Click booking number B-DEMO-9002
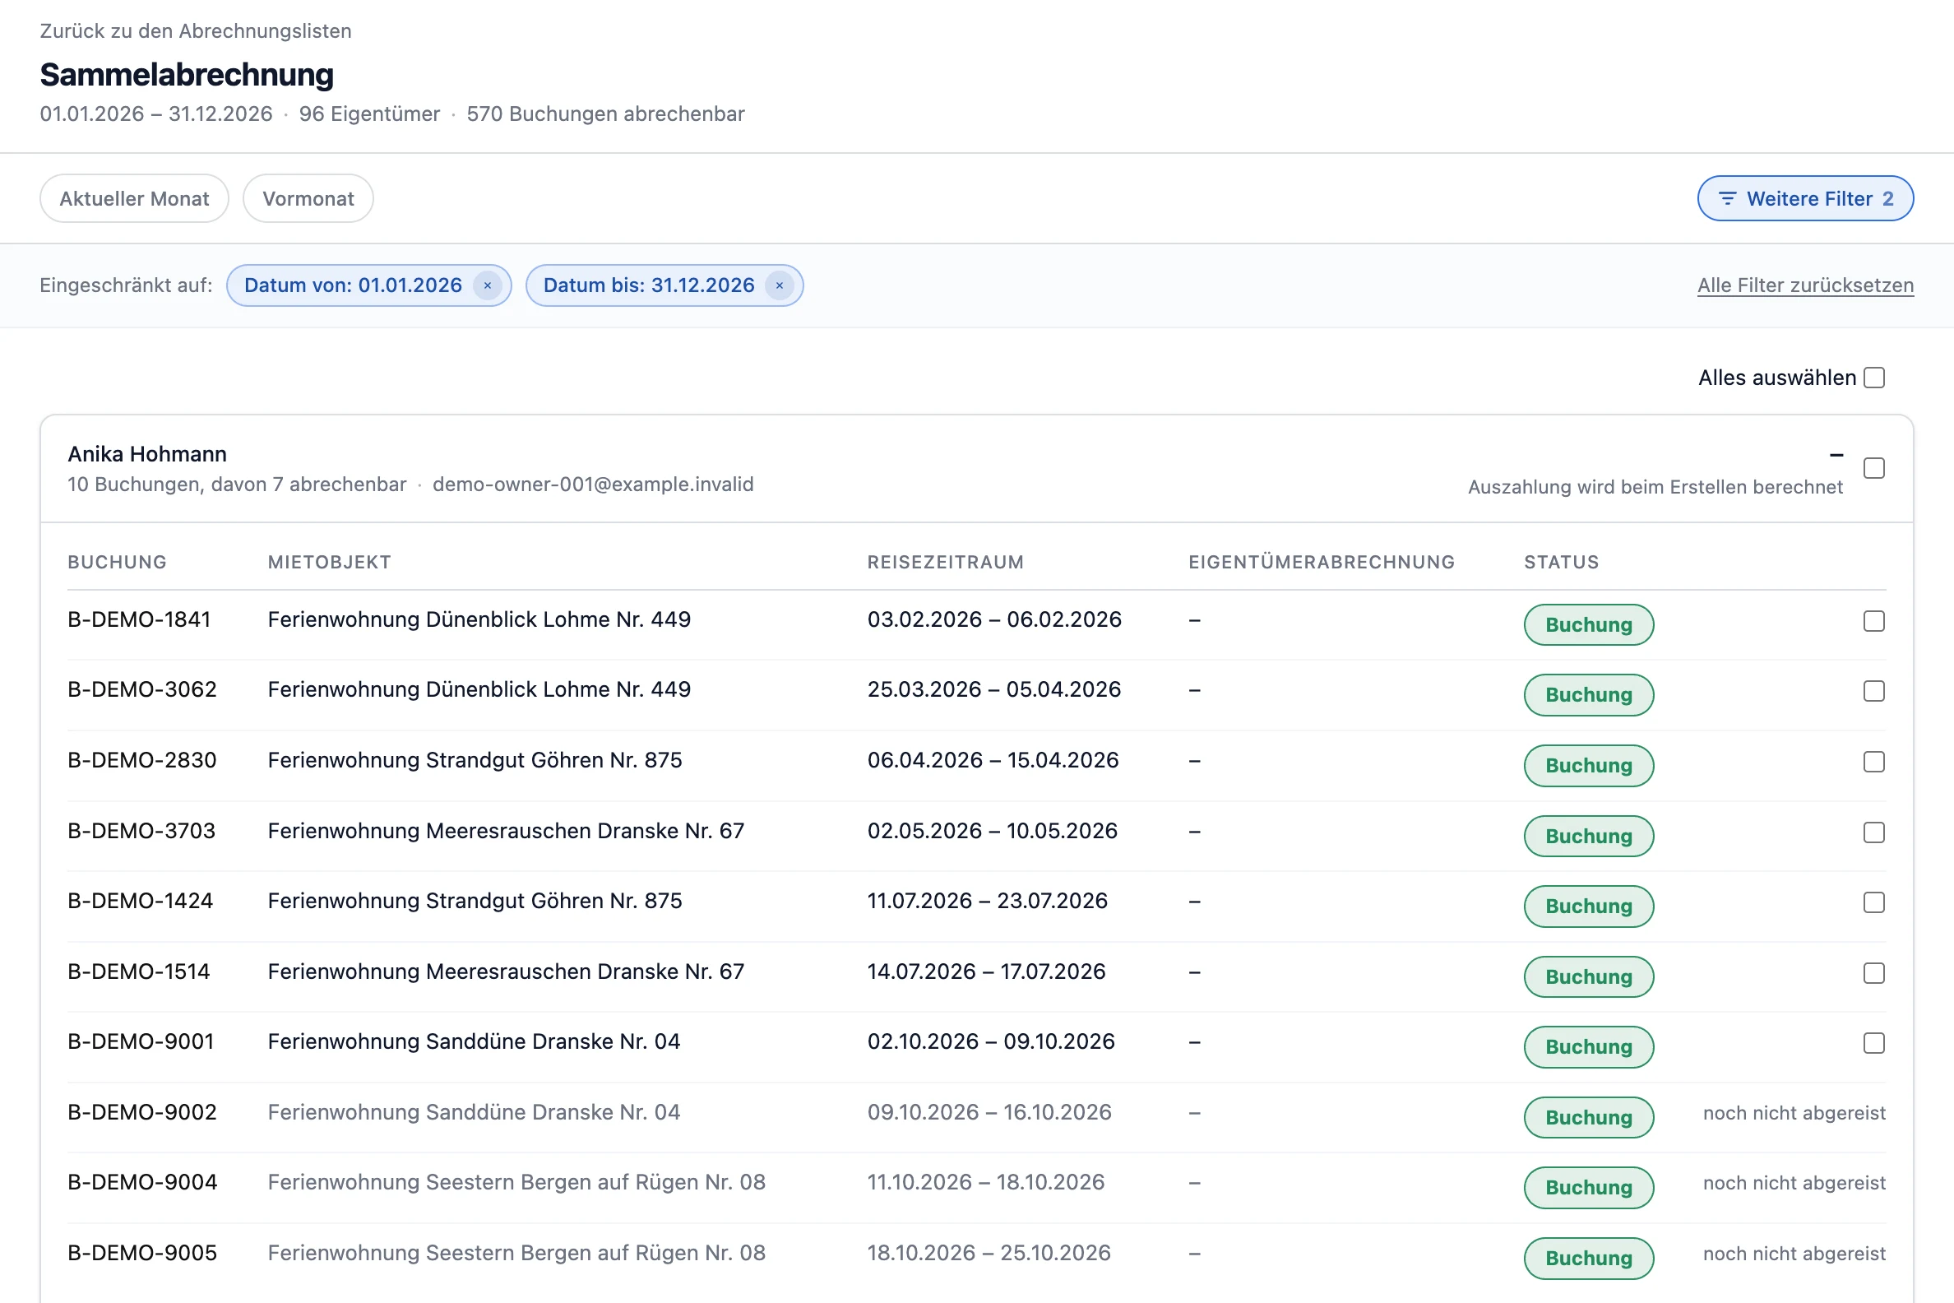Viewport: 1954px width, 1303px height. [x=142, y=1112]
